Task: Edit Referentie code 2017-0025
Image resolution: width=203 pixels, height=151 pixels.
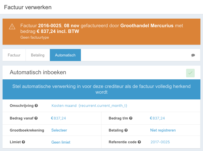Action: 160,142
